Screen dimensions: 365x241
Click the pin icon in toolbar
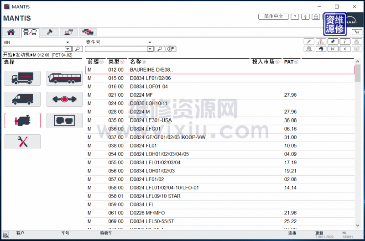(333, 42)
